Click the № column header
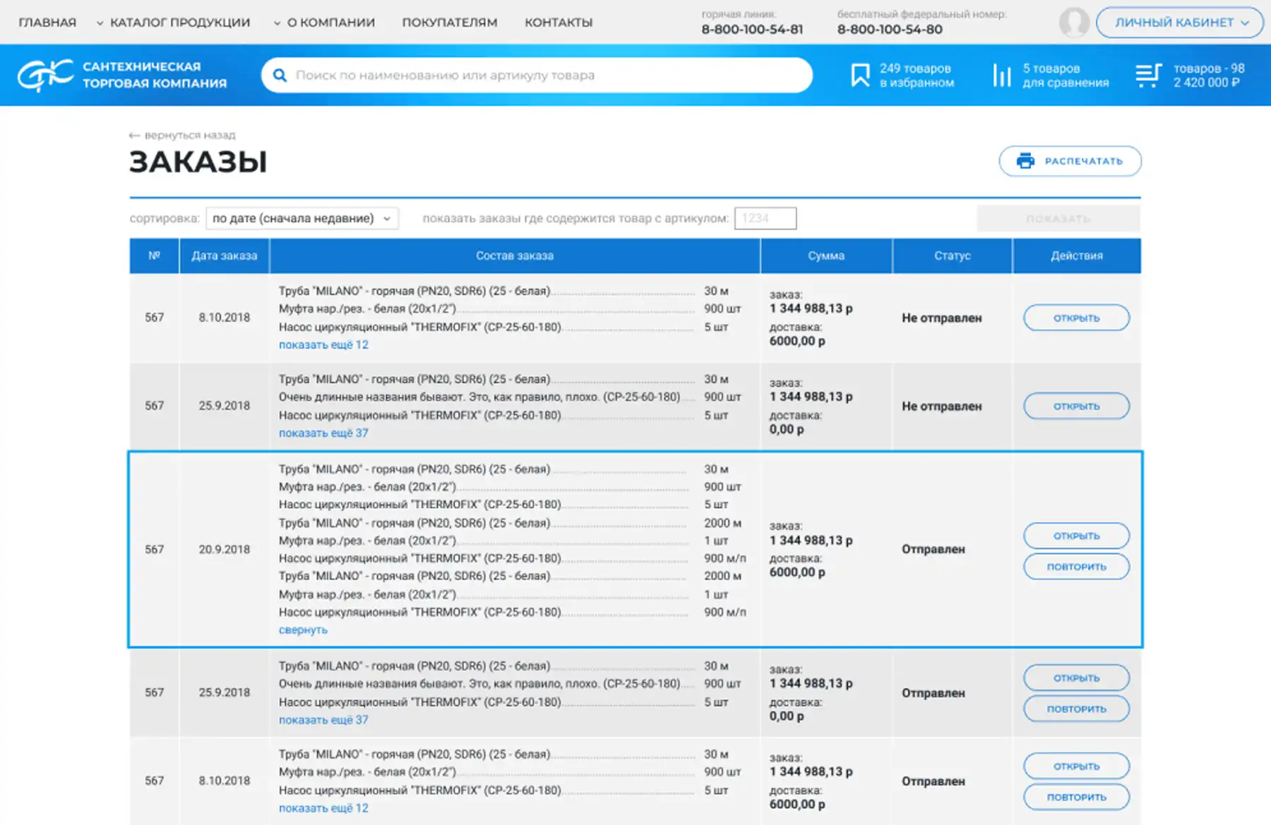 (154, 255)
